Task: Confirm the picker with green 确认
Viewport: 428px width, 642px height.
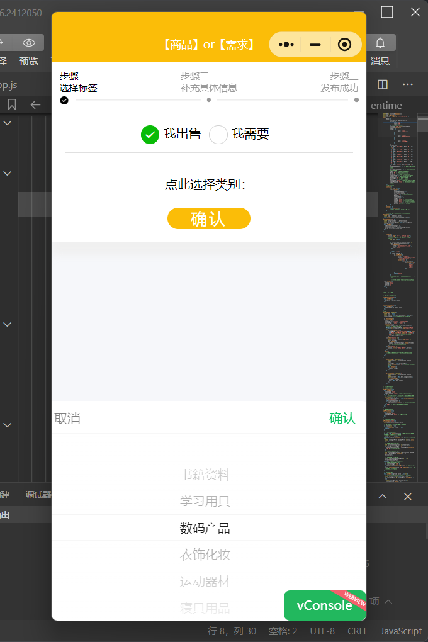Action: (x=342, y=418)
